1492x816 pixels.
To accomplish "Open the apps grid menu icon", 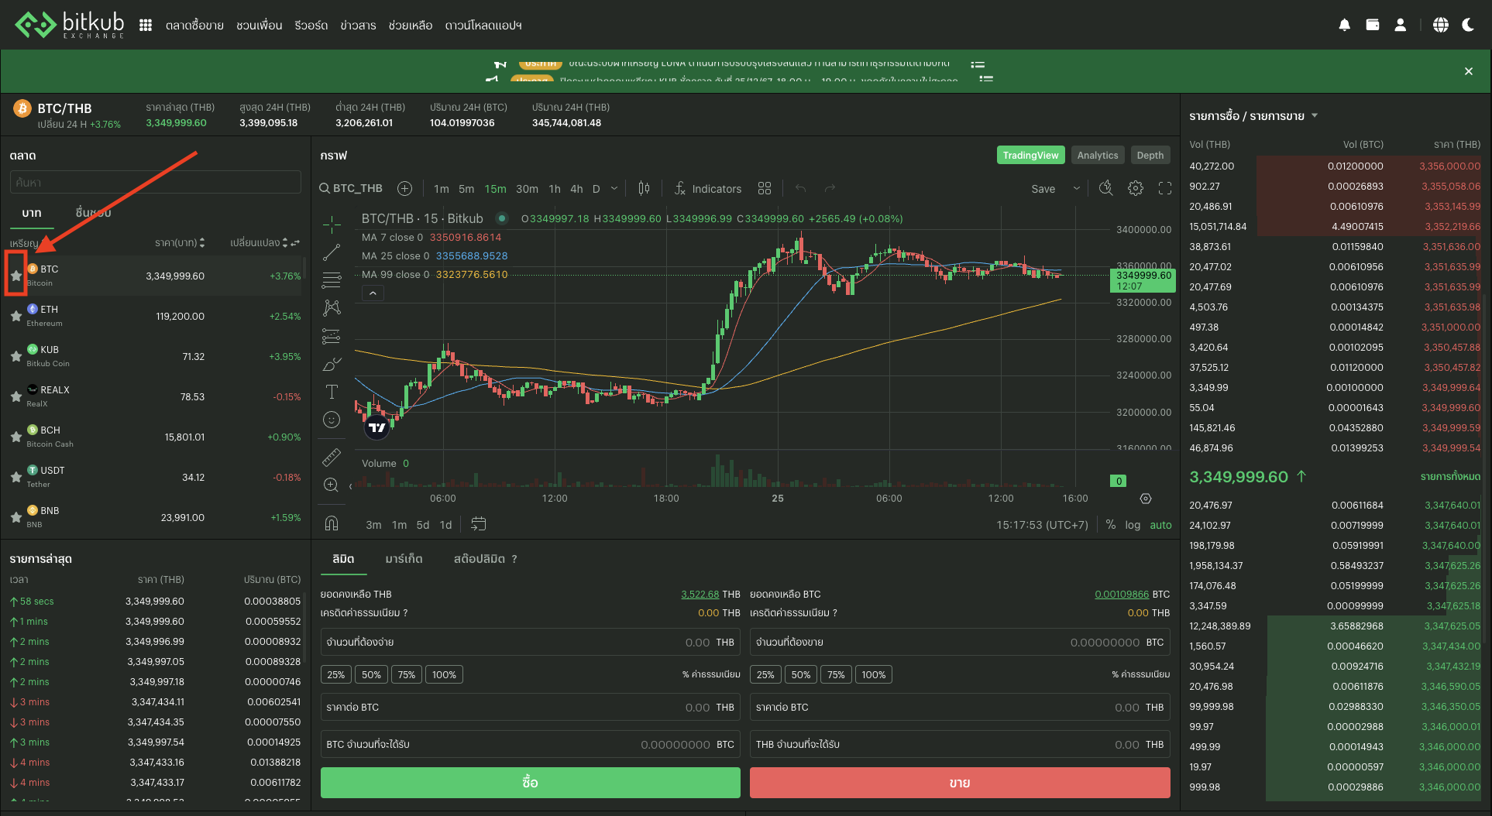I will pyautogui.click(x=145, y=26).
